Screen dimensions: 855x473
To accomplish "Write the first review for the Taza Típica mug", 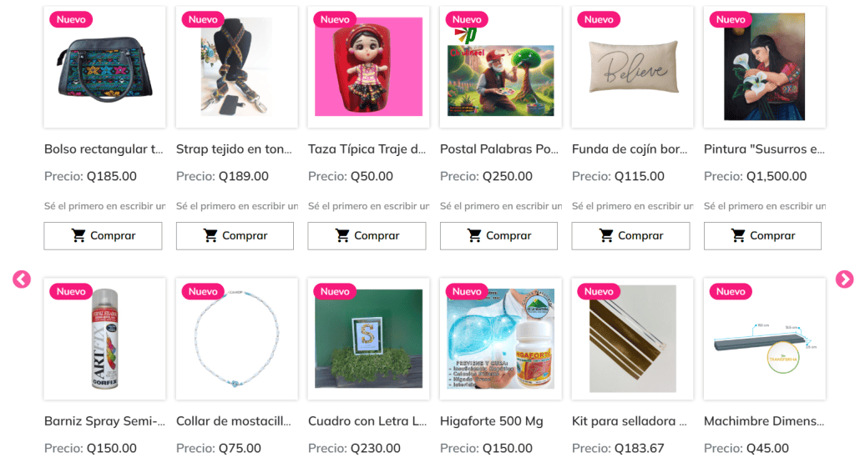I will pos(368,206).
